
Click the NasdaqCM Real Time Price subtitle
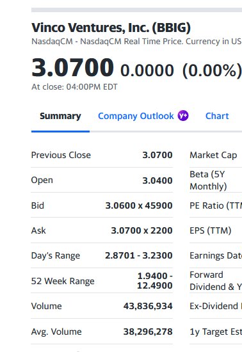(x=136, y=42)
